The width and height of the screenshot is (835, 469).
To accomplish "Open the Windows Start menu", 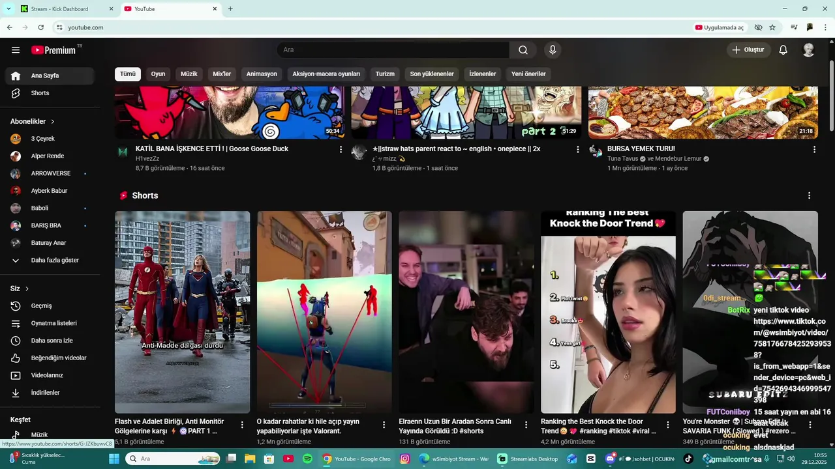I will click(114, 459).
